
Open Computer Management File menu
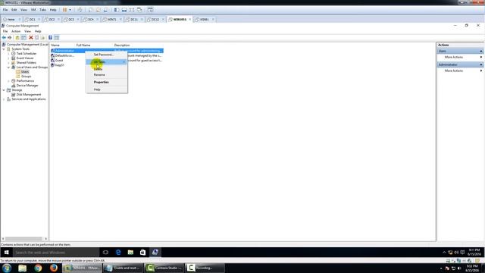[5, 31]
